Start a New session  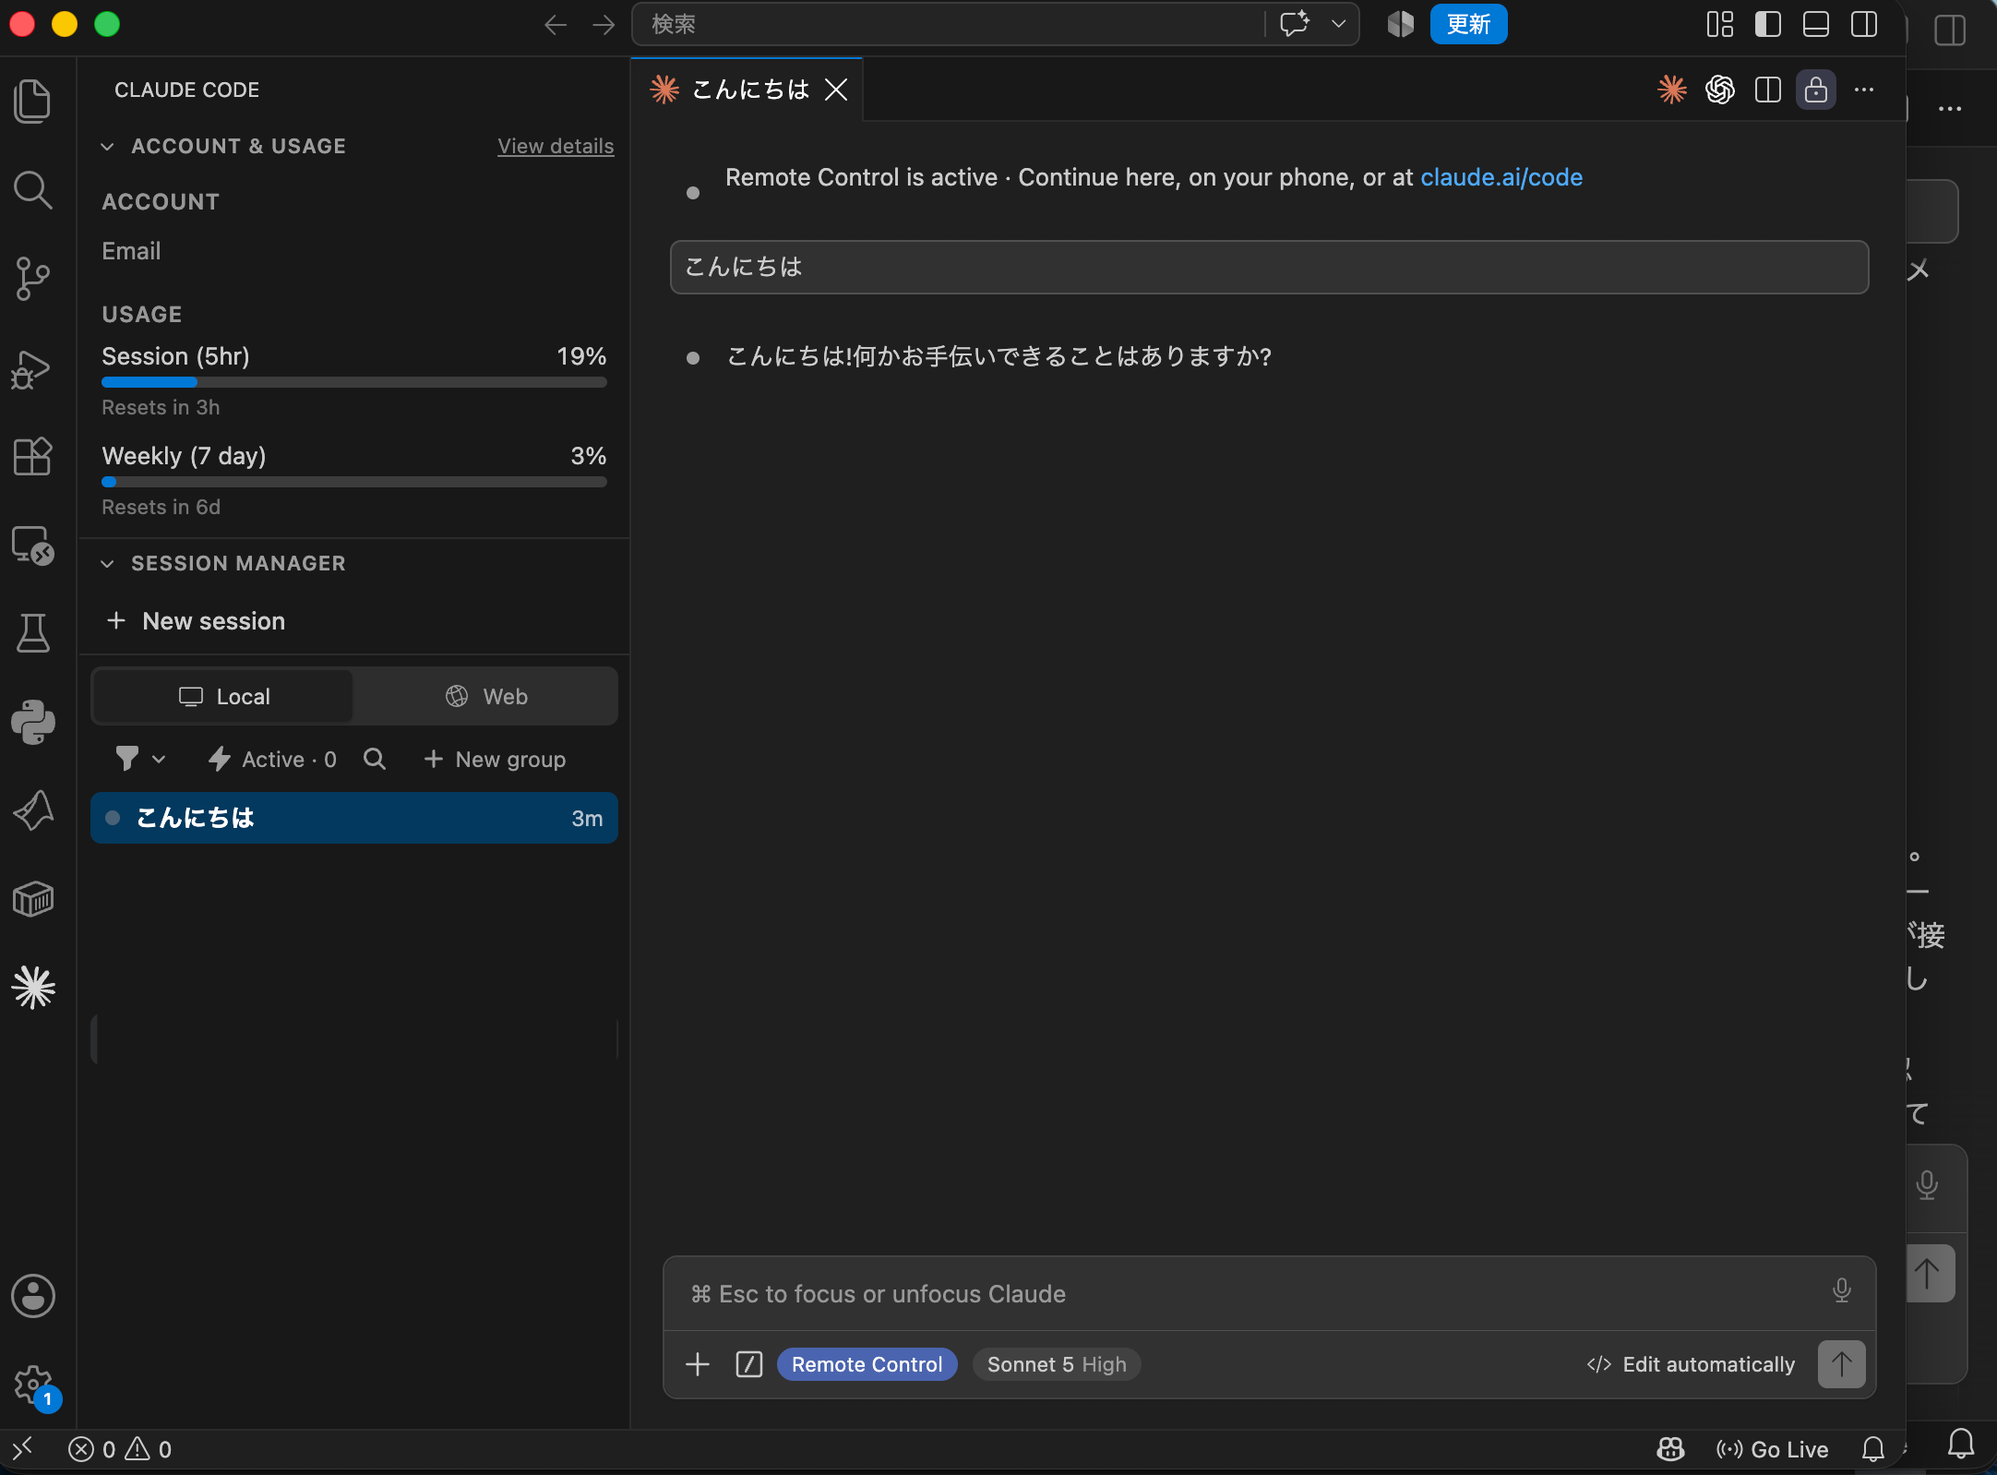click(196, 620)
